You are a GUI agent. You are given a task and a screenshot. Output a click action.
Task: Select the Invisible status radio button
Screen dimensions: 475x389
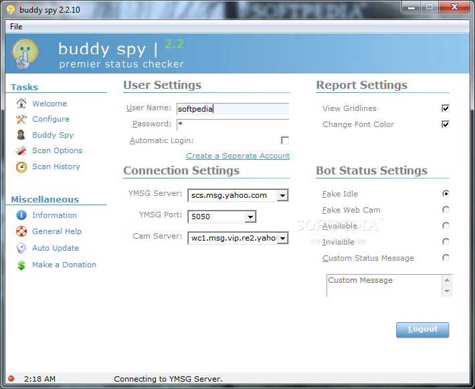pos(446,241)
